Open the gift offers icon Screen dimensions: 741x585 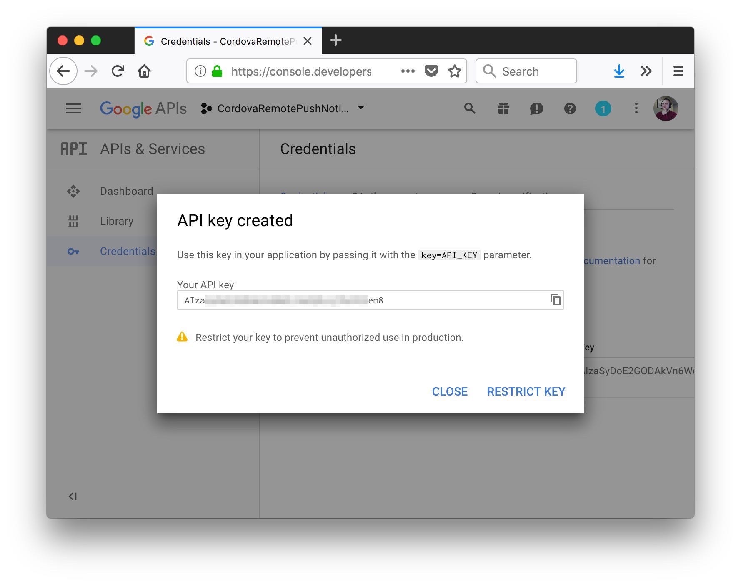coord(503,108)
